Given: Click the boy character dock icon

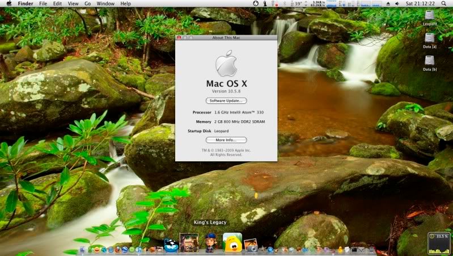Looking at the screenshot, I should 211,242.
